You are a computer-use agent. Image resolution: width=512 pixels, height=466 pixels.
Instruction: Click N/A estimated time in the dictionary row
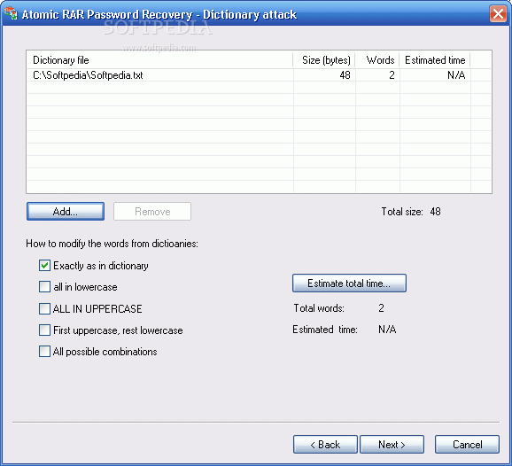[456, 75]
